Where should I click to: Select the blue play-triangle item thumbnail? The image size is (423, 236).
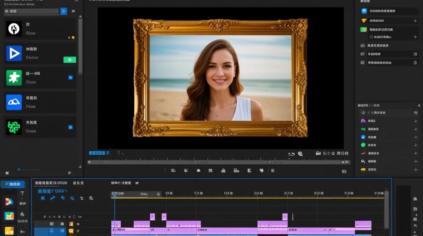coord(14,53)
